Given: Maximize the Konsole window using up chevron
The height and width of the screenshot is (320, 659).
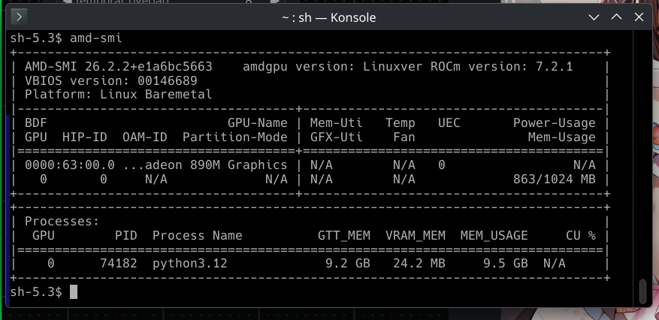Looking at the screenshot, I should tap(616, 17).
